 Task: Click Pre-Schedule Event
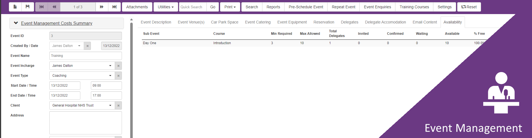click(306, 7)
